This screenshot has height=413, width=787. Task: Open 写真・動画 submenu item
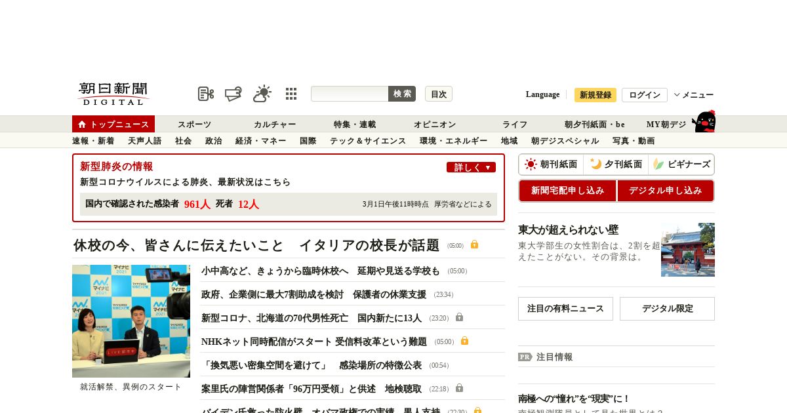(x=633, y=141)
